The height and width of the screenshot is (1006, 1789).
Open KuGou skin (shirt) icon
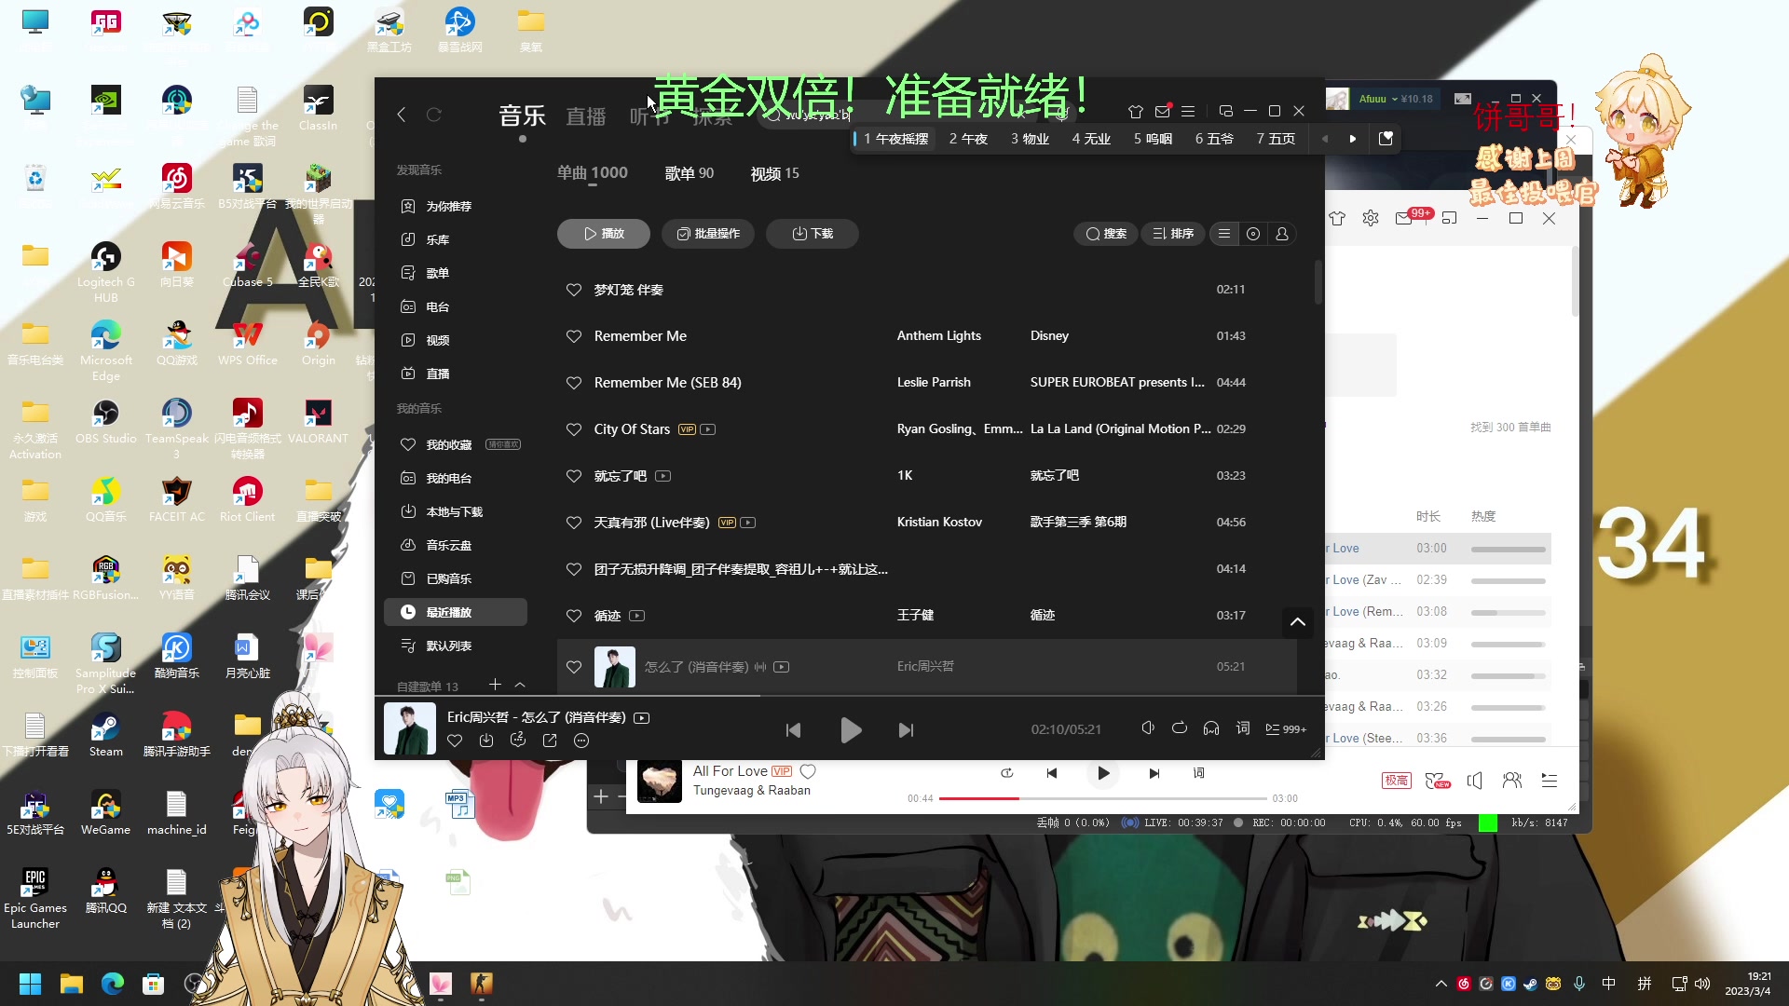(1135, 112)
